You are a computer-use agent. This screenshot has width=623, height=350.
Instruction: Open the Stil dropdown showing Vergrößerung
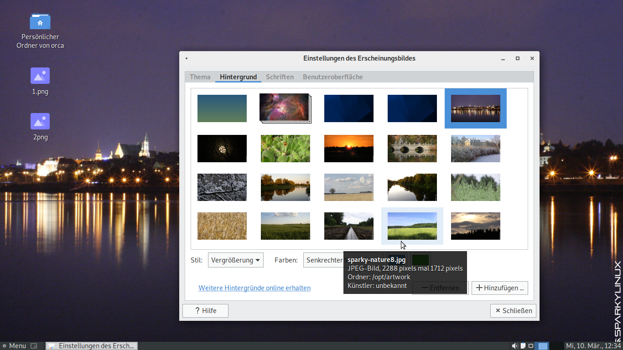pyautogui.click(x=236, y=260)
